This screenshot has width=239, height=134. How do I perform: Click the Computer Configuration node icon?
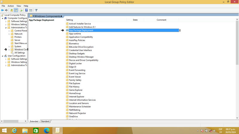tap(6, 18)
